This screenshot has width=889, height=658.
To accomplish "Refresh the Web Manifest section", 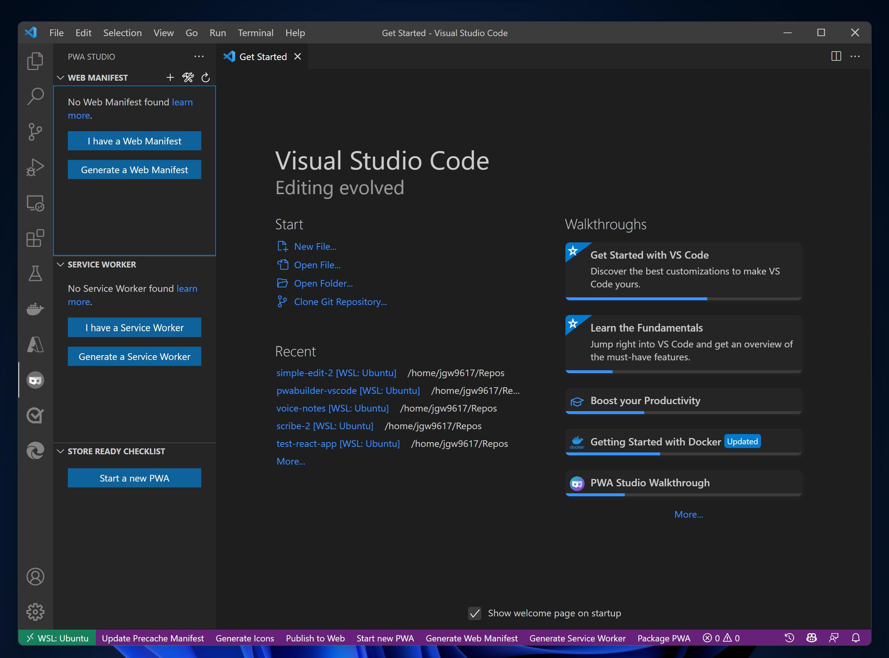I will point(206,77).
